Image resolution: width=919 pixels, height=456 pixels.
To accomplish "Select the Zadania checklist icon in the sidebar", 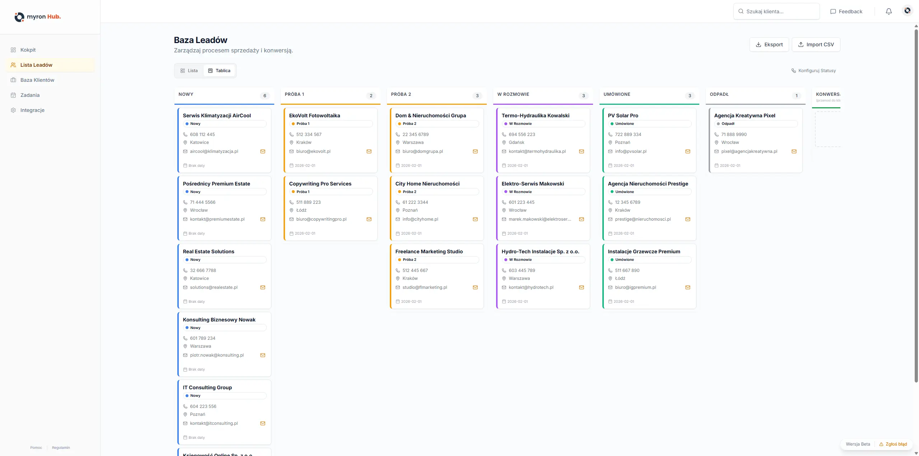I will pyautogui.click(x=13, y=95).
